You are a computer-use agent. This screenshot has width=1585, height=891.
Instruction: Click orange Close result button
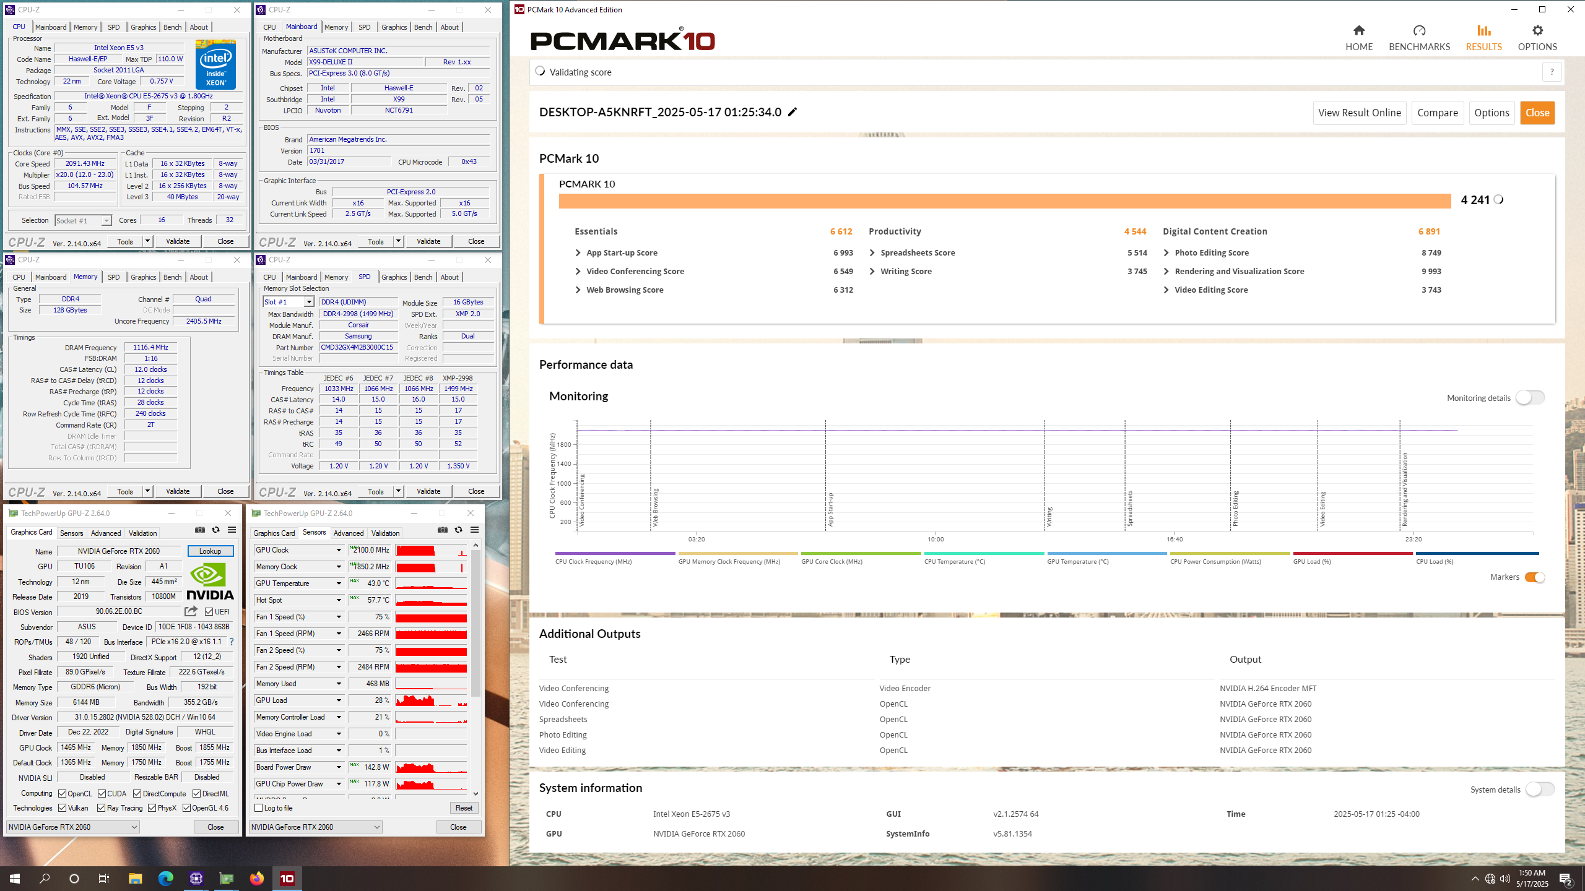[x=1537, y=113]
